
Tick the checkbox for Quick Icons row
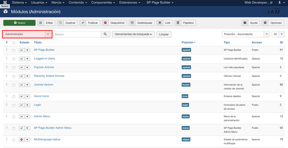14,97
